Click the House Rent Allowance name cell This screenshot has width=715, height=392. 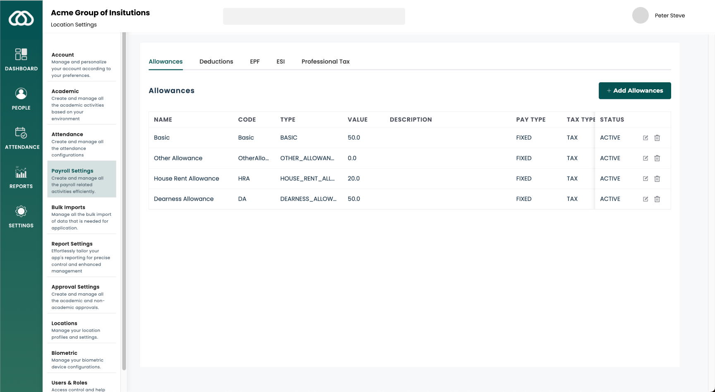[x=187, y=179]
